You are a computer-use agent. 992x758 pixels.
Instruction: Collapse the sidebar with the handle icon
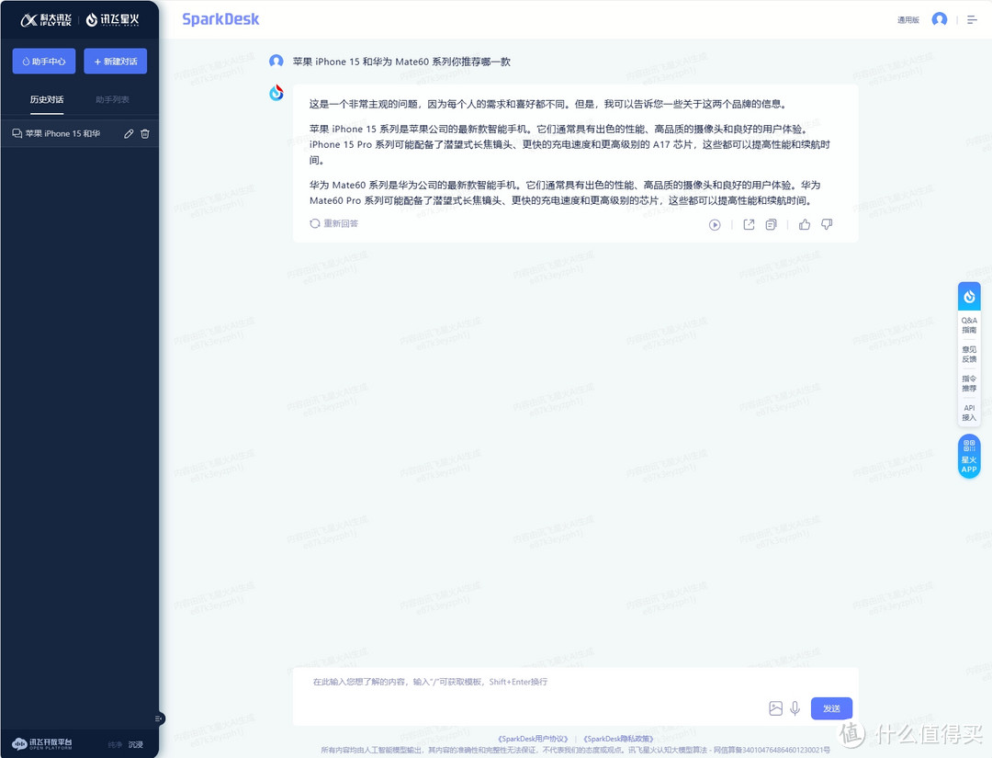(x=159, y=718)
